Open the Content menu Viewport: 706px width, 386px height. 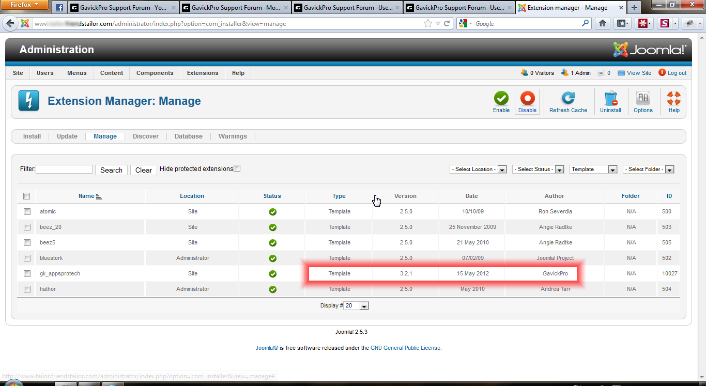(x=112, y=73)
